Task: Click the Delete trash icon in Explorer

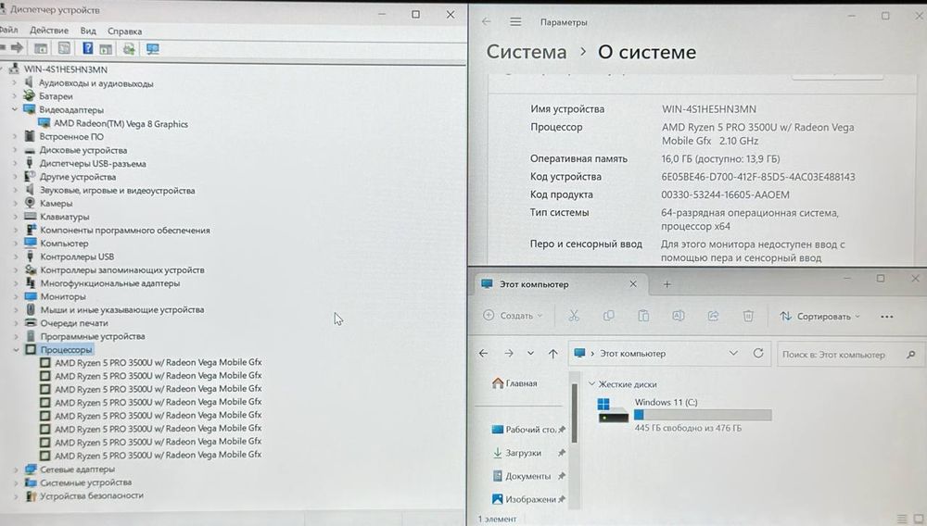Action: (748, 316)
